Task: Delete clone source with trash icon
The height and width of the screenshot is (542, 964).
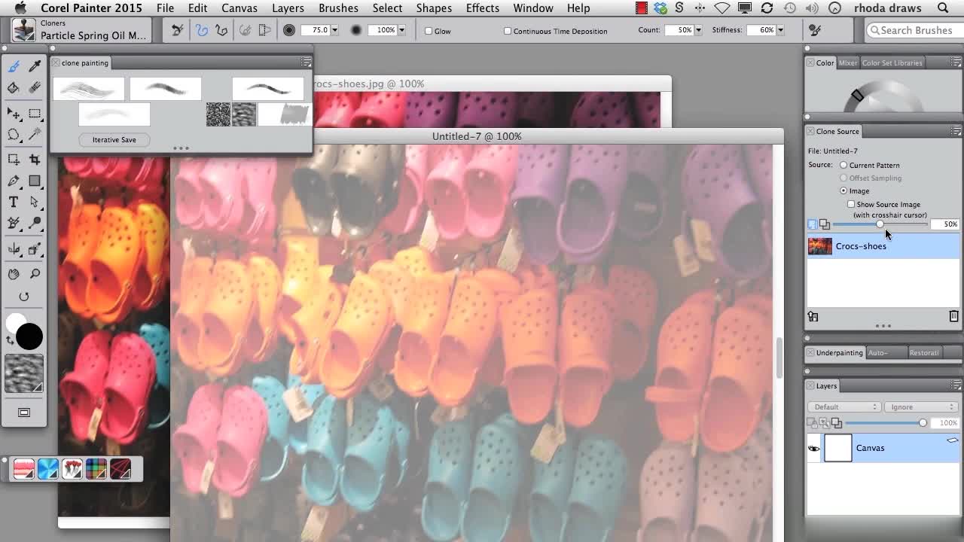Action: [x=953, y=316]
